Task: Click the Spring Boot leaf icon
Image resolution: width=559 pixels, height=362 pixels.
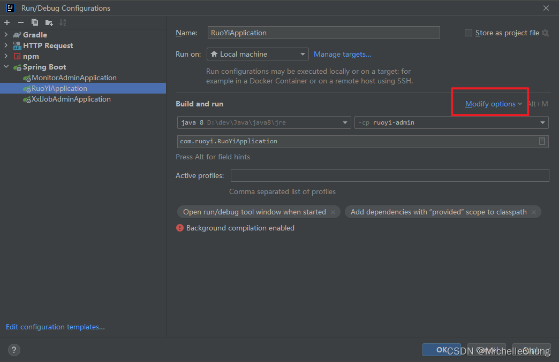Action: pos(17,67)
